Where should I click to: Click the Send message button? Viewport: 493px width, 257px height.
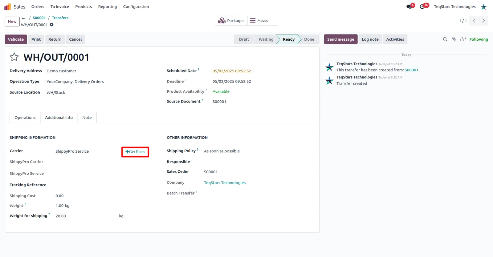(341, 39)
